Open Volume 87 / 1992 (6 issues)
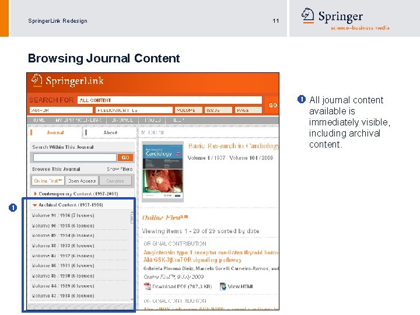420x315 pixels. point(63,256)
